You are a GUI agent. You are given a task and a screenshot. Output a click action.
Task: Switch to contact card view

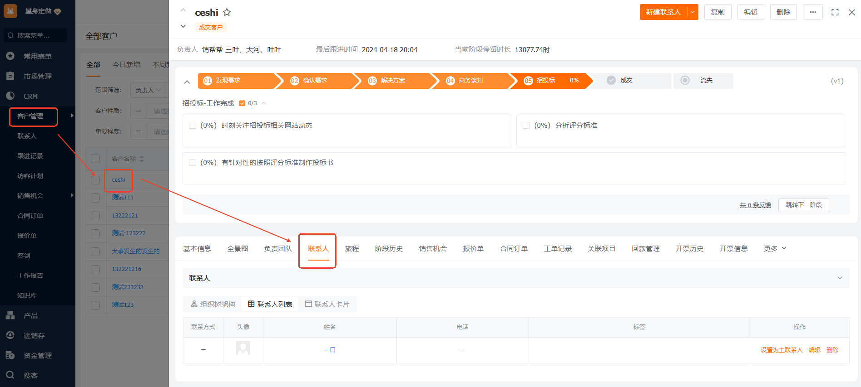[327, 304]
